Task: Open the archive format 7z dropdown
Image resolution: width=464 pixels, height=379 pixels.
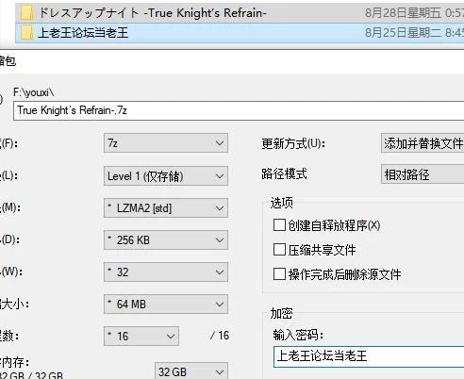Action: (x=166, y=143)
